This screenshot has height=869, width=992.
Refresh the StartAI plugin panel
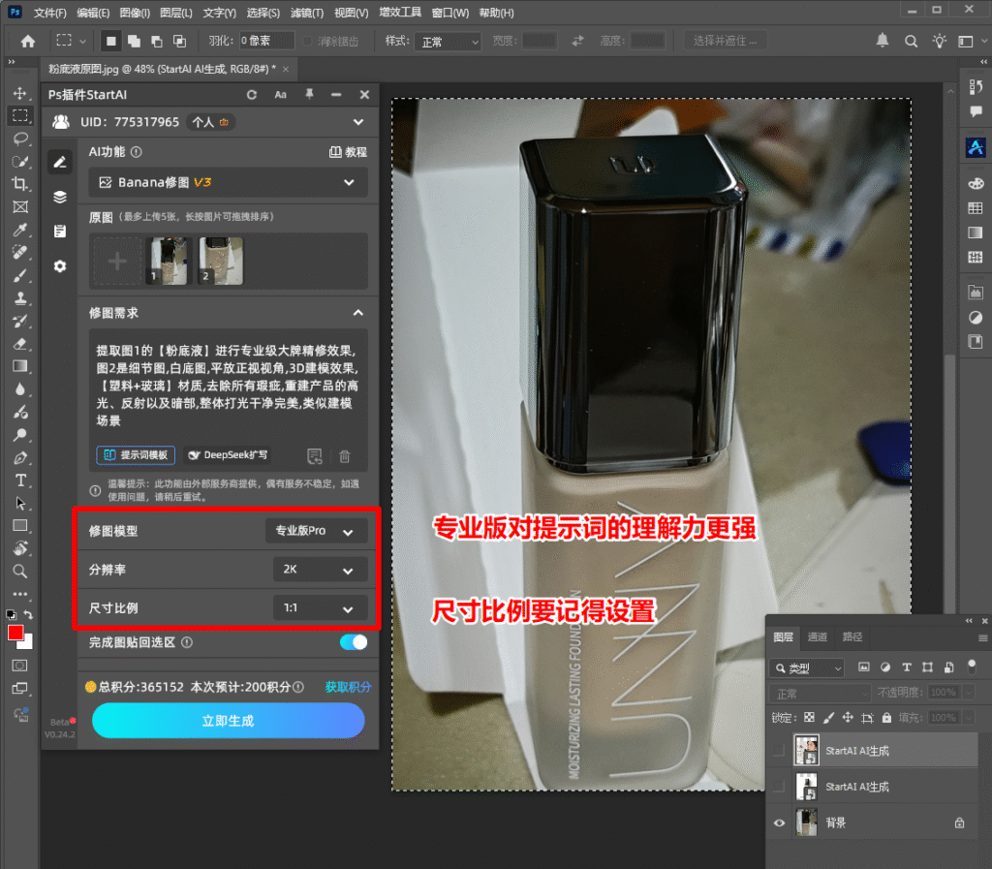pyautogui.click(x=252, y=94)
